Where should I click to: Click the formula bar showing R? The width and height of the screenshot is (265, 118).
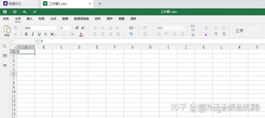click(152, 41)
